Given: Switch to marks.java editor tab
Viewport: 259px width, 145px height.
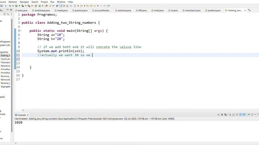Looking at the screenshot, I should point(61,10).
